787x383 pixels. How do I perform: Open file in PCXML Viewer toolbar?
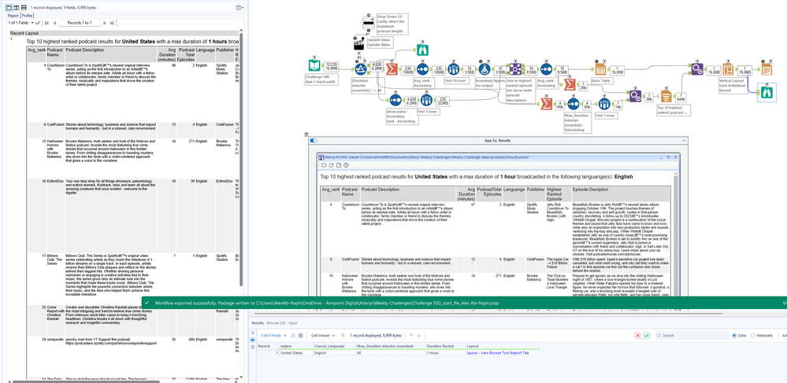325,165
